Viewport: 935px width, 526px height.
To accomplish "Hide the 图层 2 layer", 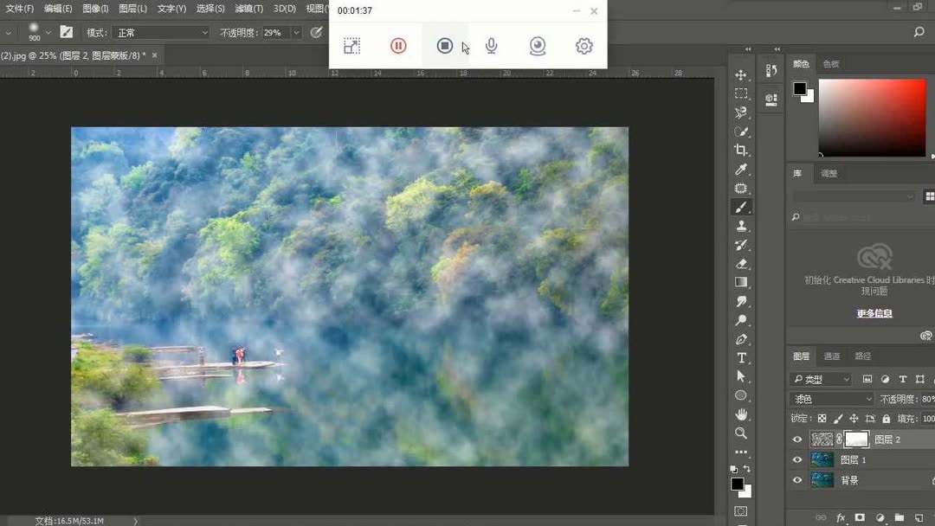I will coord(797,439).
